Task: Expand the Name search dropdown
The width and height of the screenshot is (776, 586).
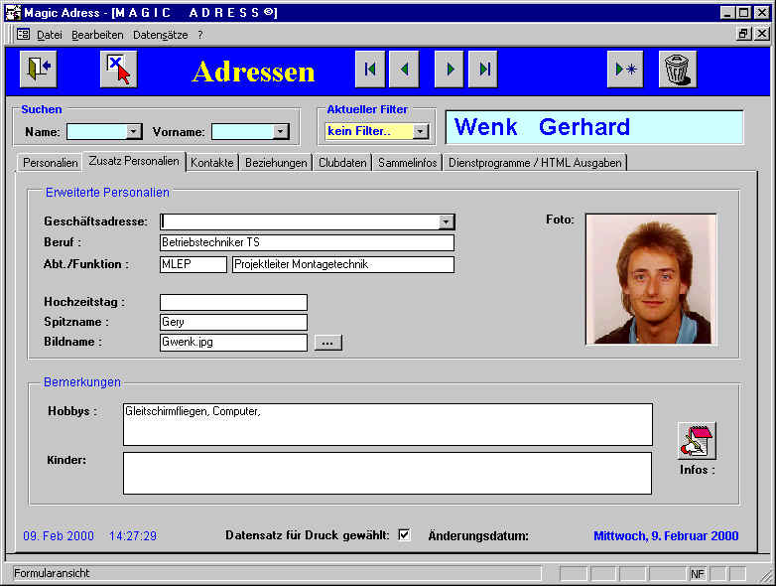Action: pos(134,131)
